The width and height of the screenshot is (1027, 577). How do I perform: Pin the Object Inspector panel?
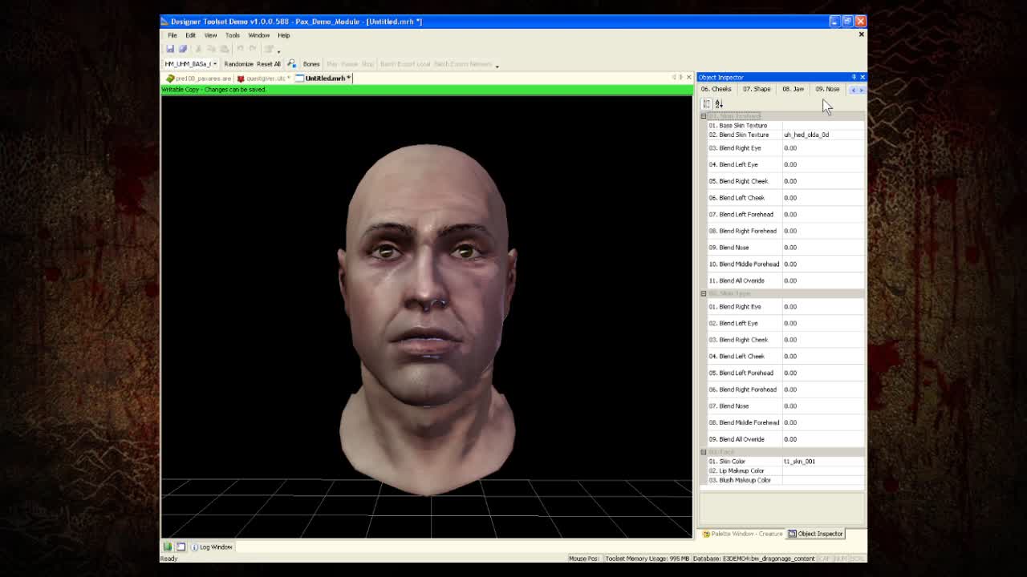click(854, 77)
